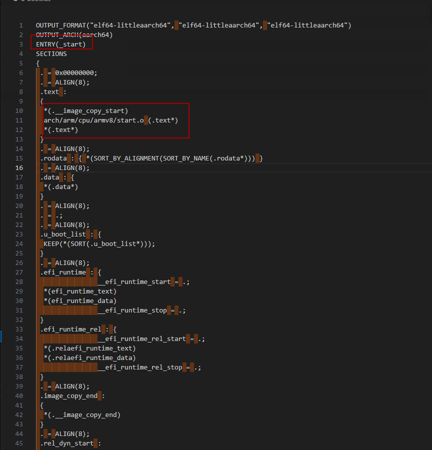Click line number 16 in the gutter
Image resolution: width=432 pixels, height=450 pixels.
(19, 168)
